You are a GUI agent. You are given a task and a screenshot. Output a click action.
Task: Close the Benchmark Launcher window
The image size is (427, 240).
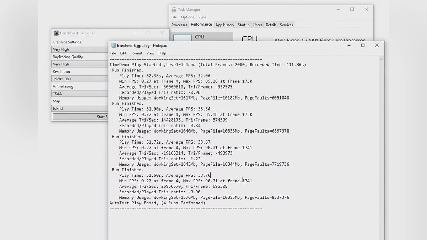pos(162,33)
